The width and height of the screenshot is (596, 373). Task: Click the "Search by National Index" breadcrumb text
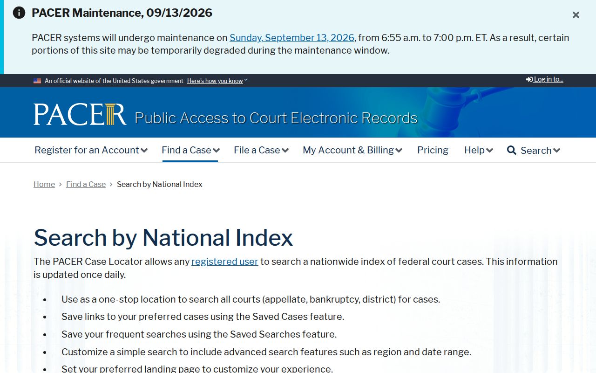click(x=160, y=184)
